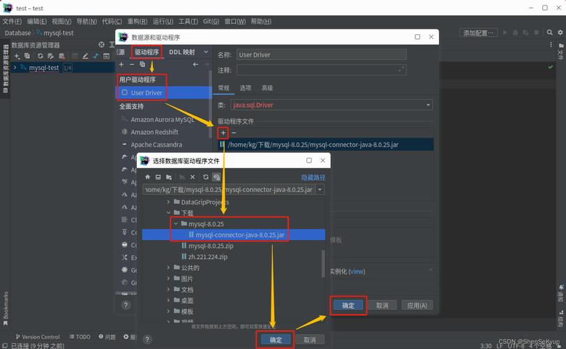Expand 图片 folder in file tree
566x349 pixels.
[x=168, y=279]
